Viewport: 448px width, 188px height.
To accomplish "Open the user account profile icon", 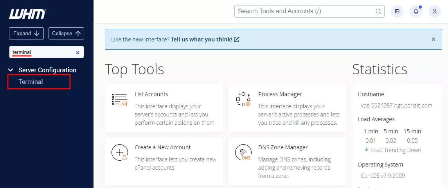I will pos(435,11).
